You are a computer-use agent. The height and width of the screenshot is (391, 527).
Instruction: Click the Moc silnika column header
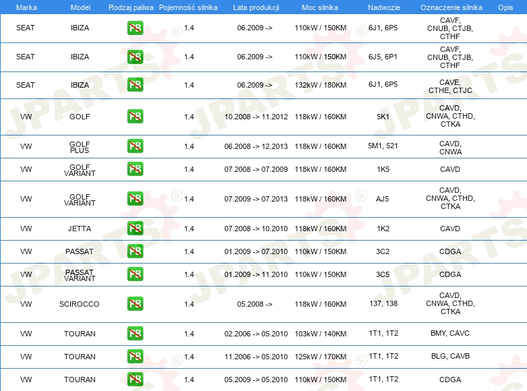coord(320,7)
